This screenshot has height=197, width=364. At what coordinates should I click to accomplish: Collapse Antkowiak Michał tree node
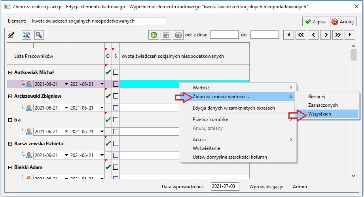(10, 73)
